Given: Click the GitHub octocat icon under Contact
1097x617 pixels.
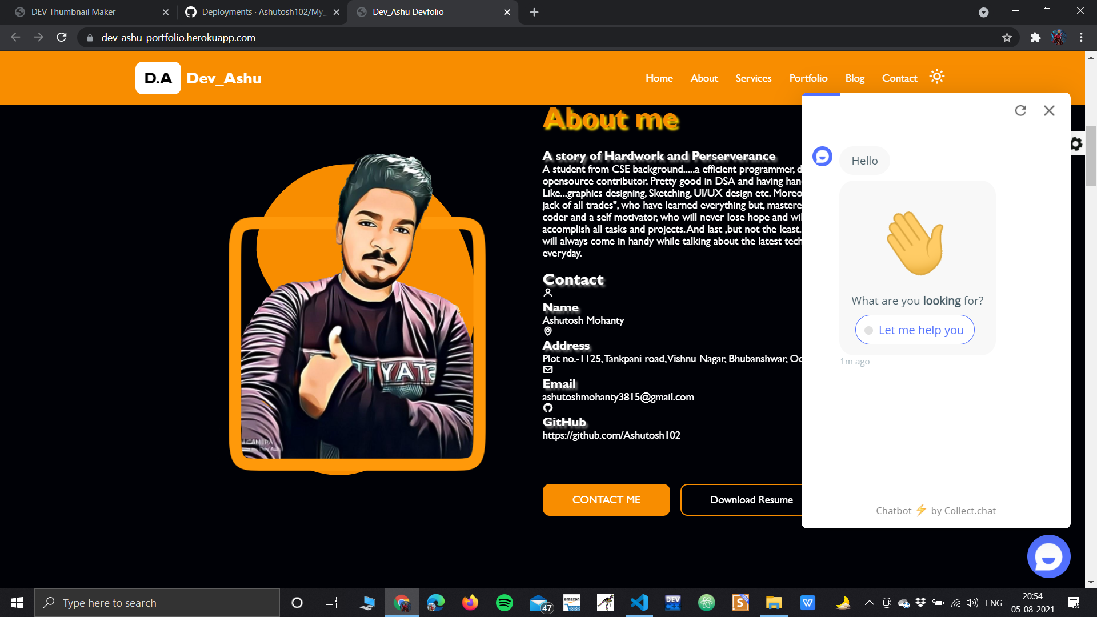Looking at the screenshot, I should [x=548, y=408].
